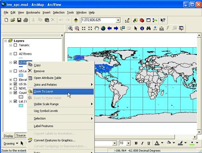
Task: Select Open Attribute Table menu entry
Action: (61, 78)
